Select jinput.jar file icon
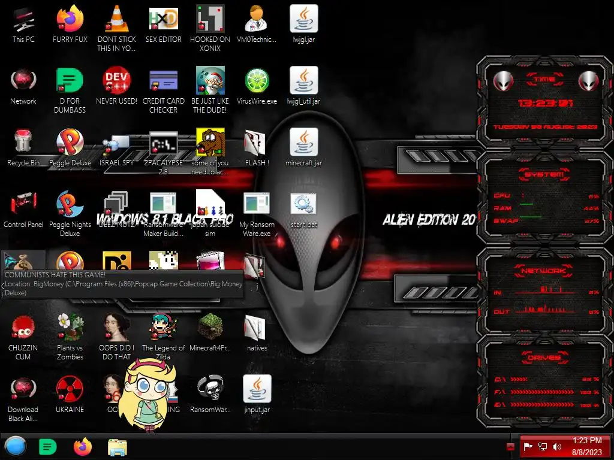 pos(257,389)
